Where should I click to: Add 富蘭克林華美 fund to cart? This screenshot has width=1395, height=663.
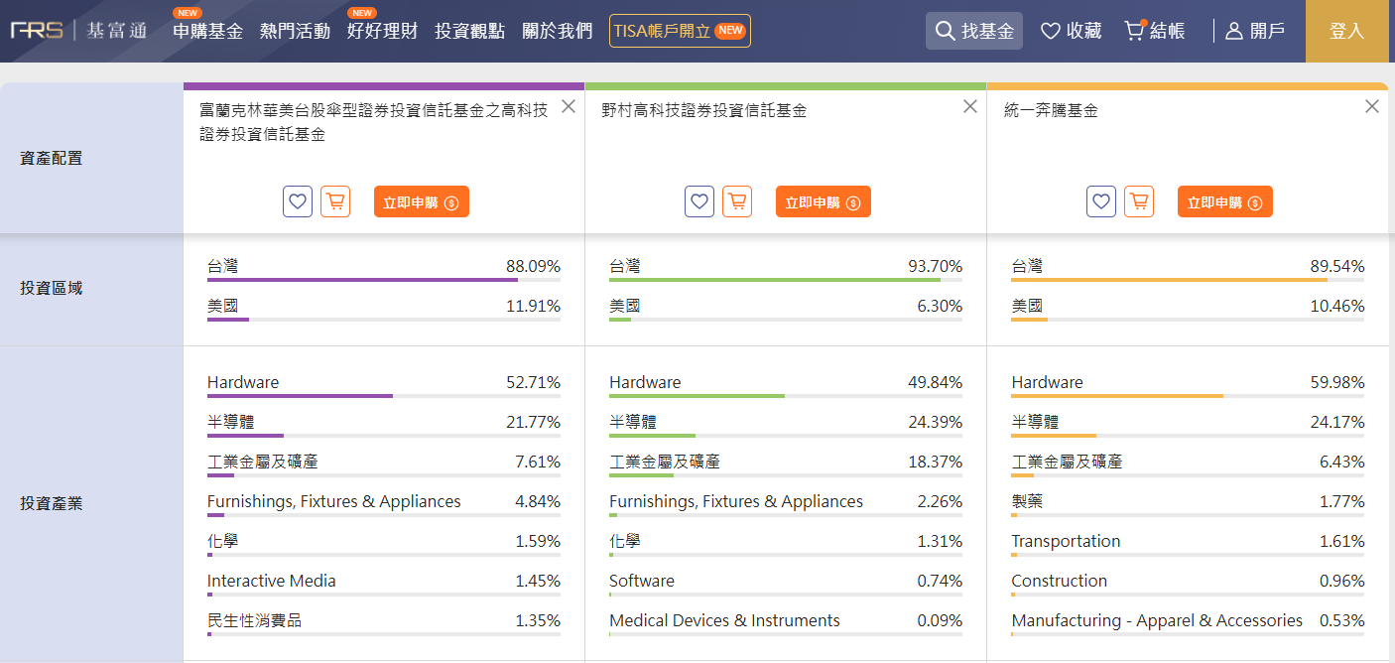pos(335,201)
